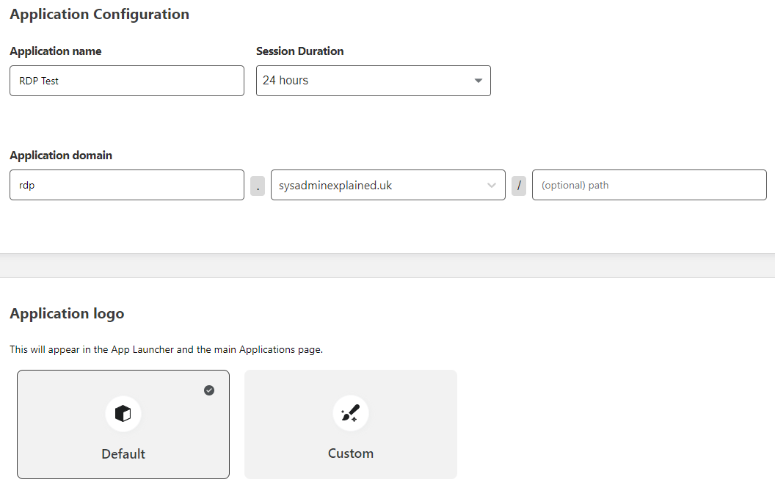Click the dot separator before domain
Image resolution: width=775 pixels, height=496 pixels.
coord(258,186)
